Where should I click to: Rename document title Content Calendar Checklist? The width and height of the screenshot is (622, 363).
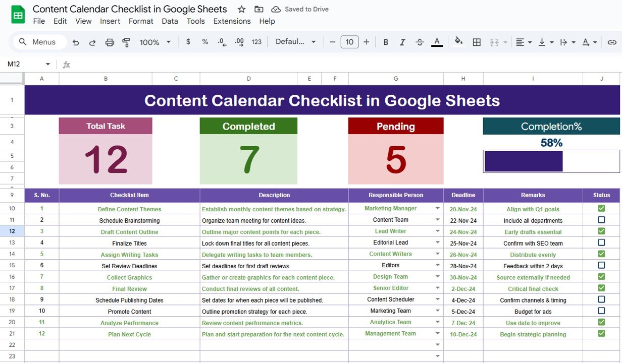tap(130, 9)
